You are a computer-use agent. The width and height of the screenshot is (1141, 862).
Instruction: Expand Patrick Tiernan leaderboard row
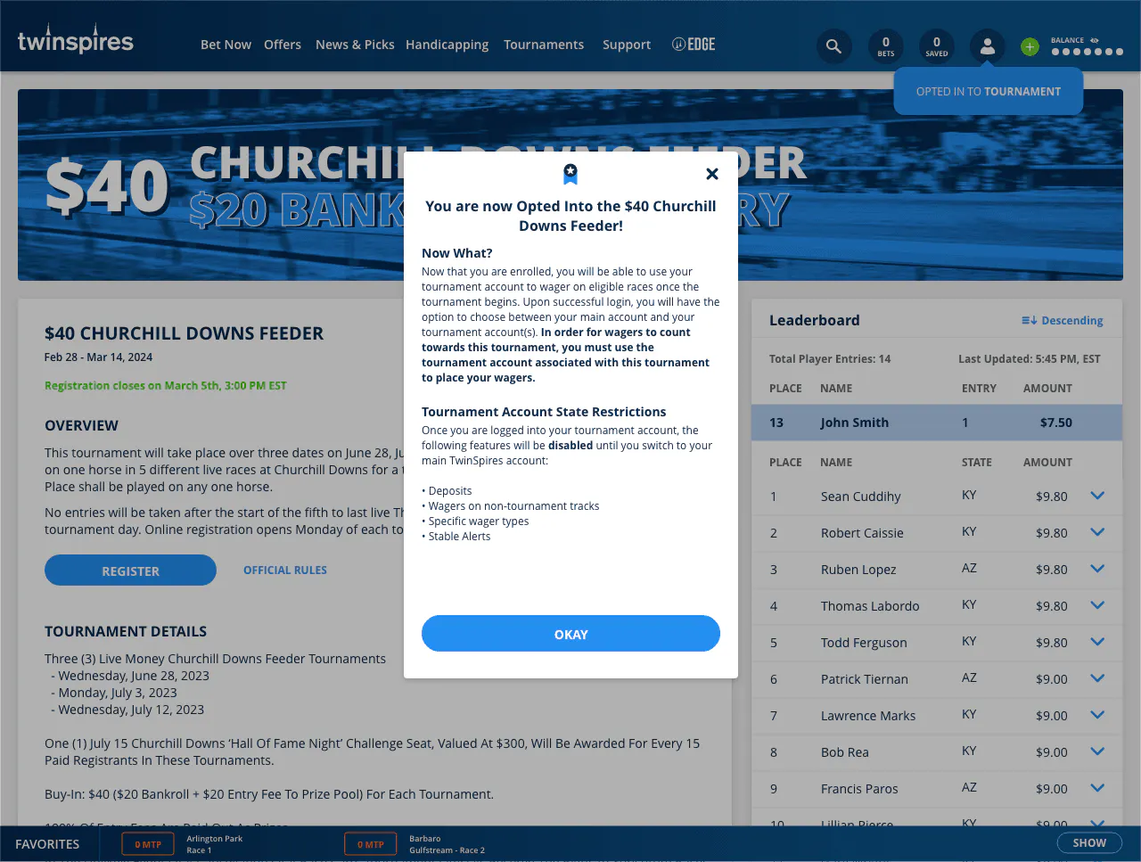[x=1097, y=678]
